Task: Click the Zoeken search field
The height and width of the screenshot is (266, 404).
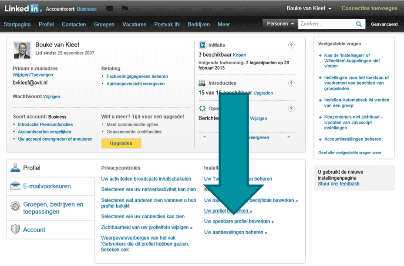Action: 326,24
